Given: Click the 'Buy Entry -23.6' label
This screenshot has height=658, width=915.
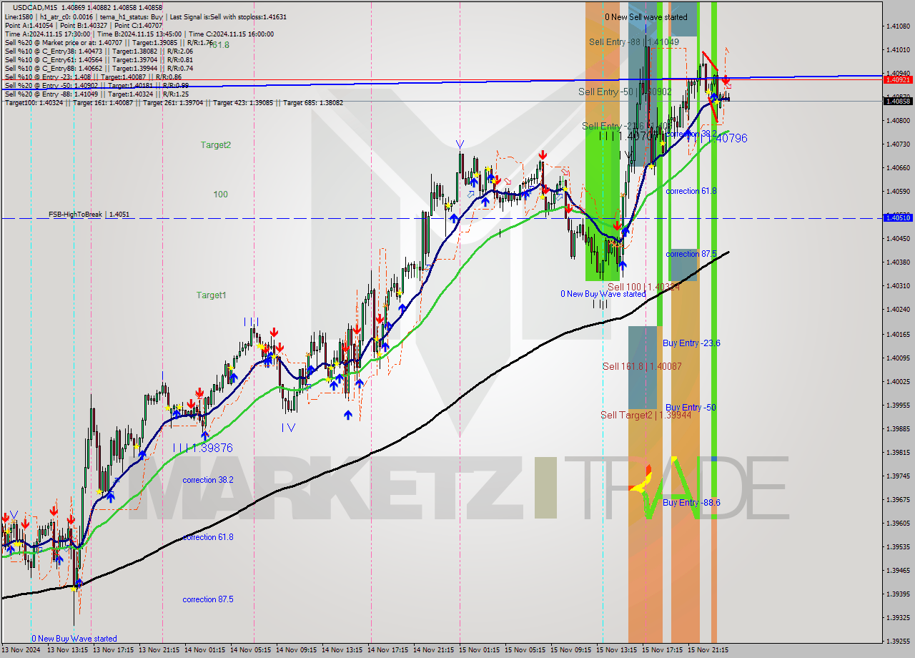Looking at the screenshot, I should (691, 343).
